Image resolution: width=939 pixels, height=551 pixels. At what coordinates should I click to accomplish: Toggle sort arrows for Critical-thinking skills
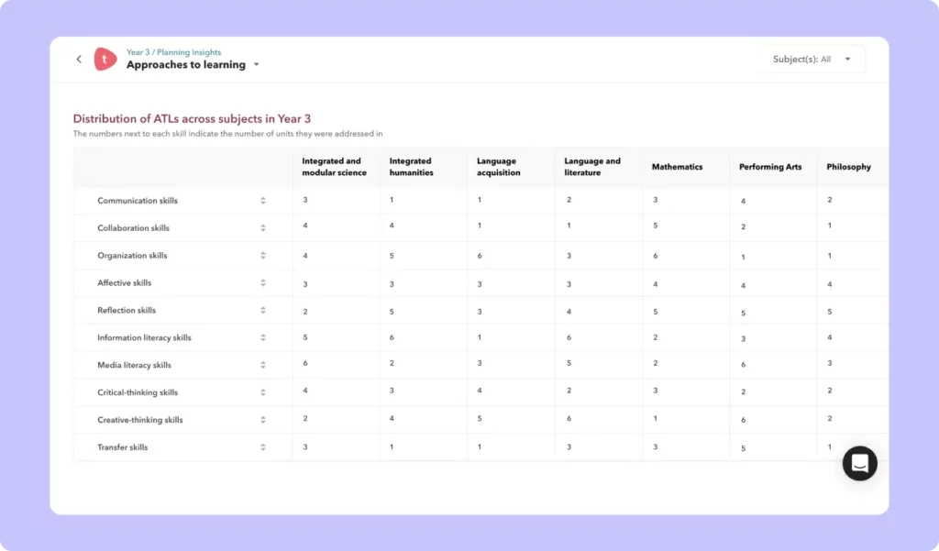(x=263, y=392)
